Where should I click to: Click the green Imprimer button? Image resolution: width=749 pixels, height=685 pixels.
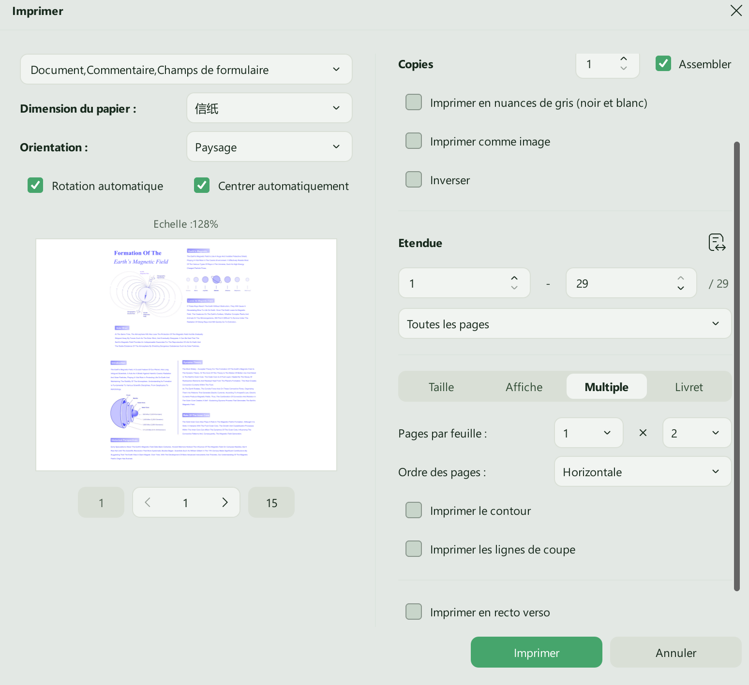click(536, 652)
